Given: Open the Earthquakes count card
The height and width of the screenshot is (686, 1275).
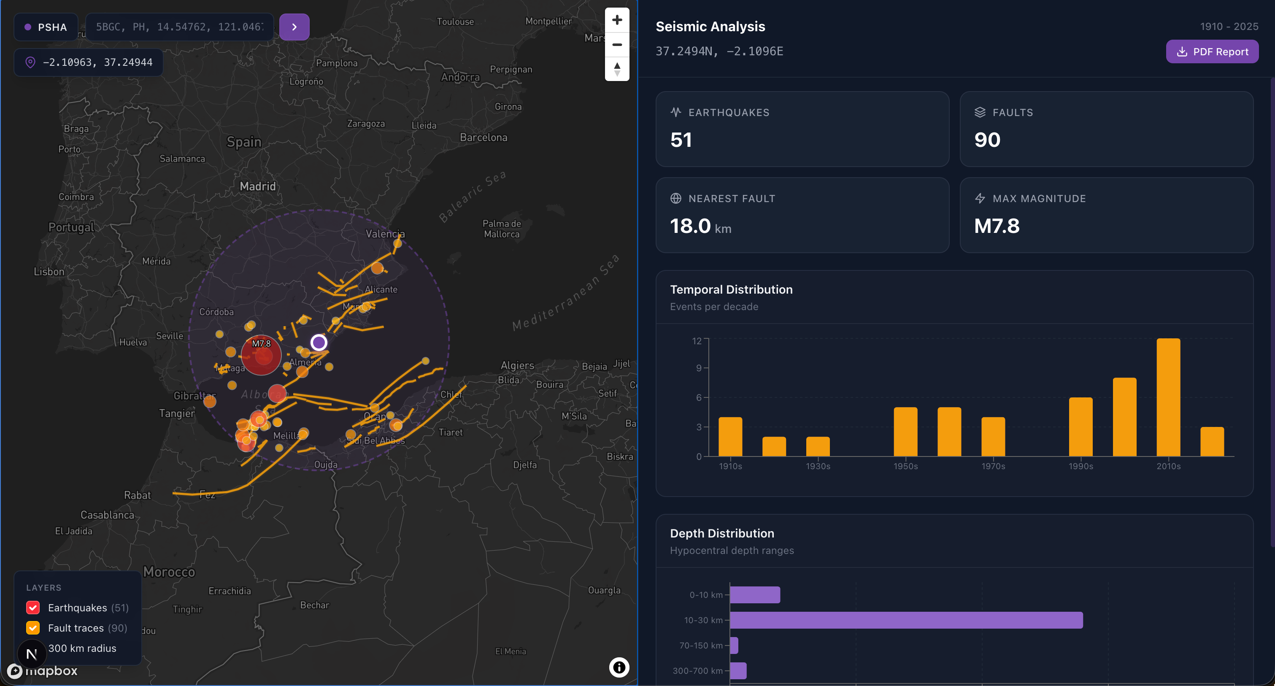Looking at the screenshot, I should click(x=802, y=129).
